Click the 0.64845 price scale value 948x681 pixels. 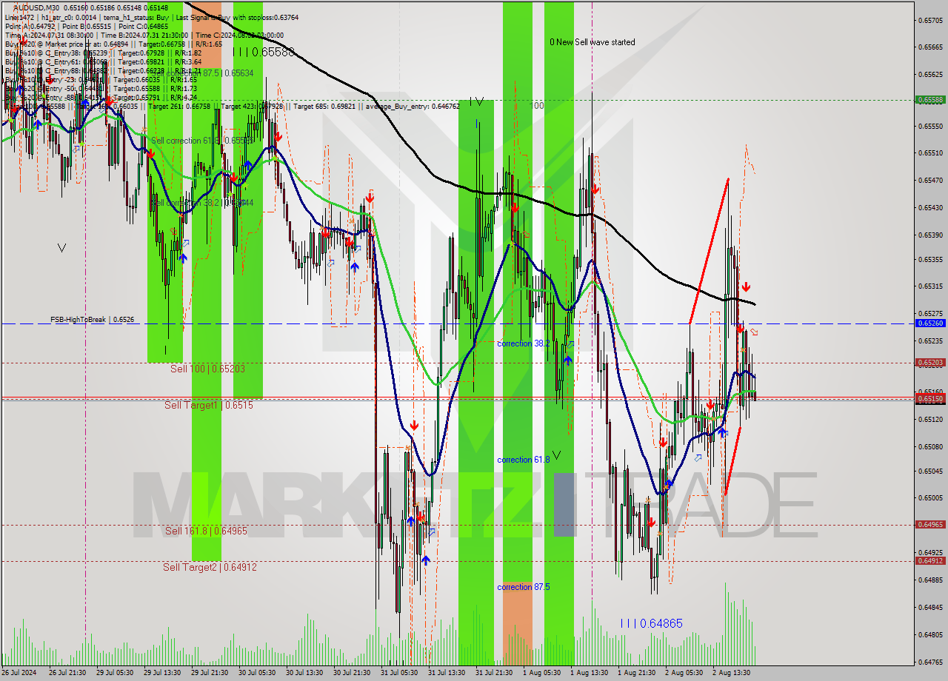[x=931, y=607]
